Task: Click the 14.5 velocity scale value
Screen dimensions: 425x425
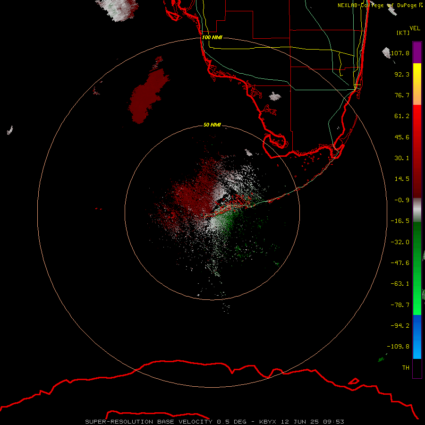Action: [402, 179]
